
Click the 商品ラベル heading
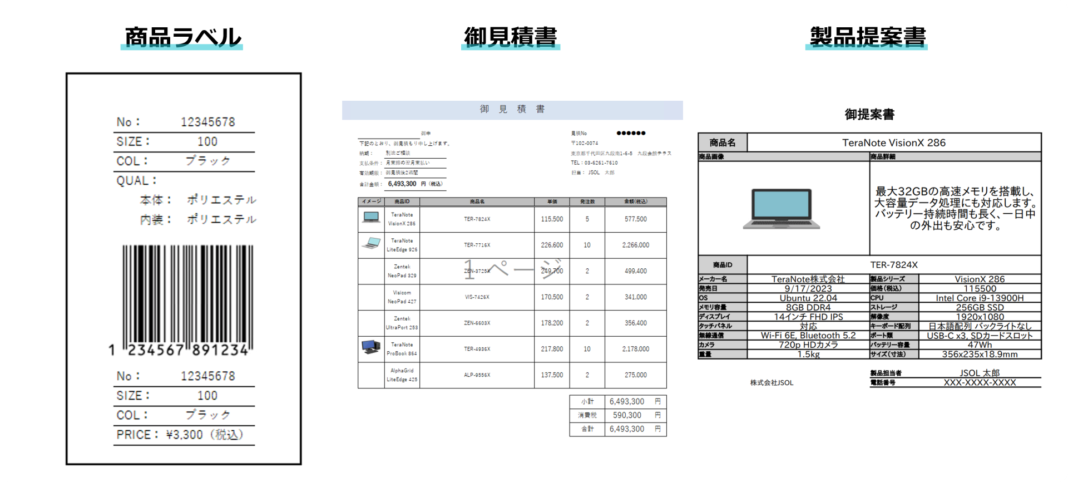click(182, 37)
